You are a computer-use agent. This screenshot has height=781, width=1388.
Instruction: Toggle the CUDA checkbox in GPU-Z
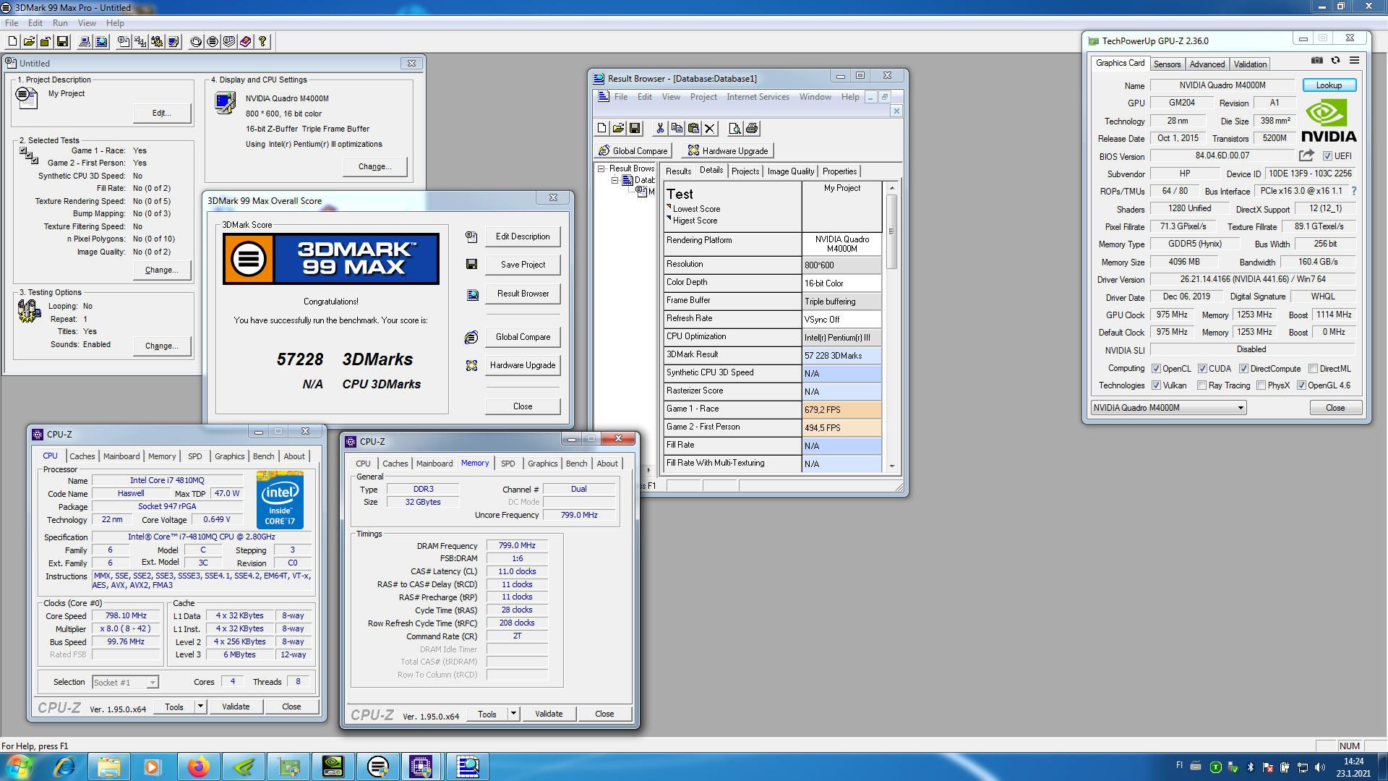[1202, 369]
